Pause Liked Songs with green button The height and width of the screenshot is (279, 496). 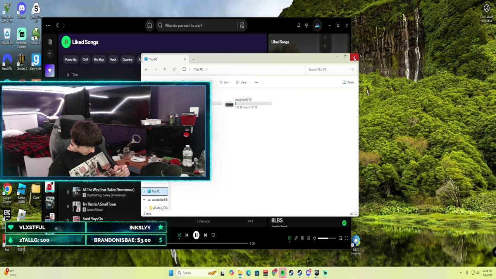click(x=66, y=42)
